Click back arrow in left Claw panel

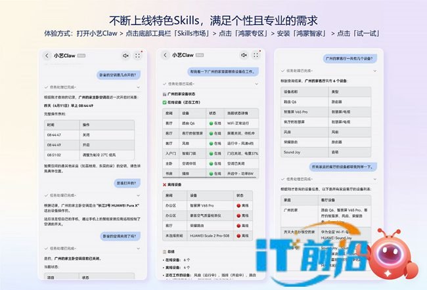pyautogui.click(x=47, y=56)
